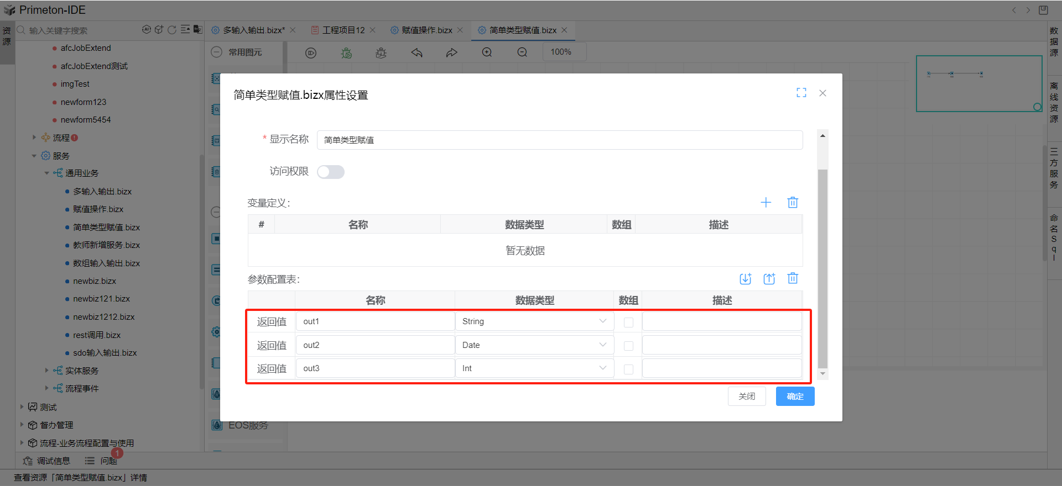
Task: Check the array checkbox for out1
Action: pyautogui.click(x=628, y=323)
